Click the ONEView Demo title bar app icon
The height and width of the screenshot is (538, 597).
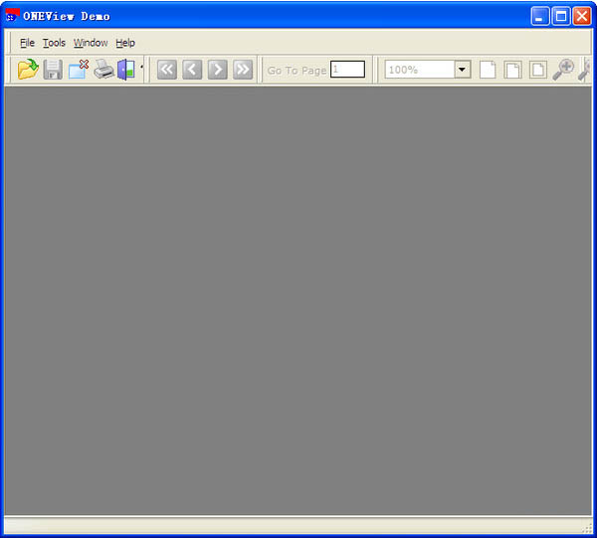coord(12,15)
